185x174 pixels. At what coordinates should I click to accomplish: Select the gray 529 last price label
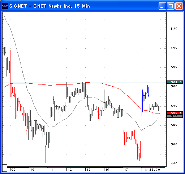pos(175,116)
